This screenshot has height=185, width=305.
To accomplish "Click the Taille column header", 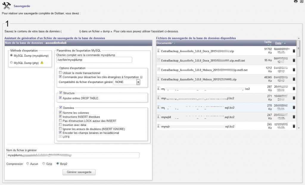I will (x=268, y=42).
